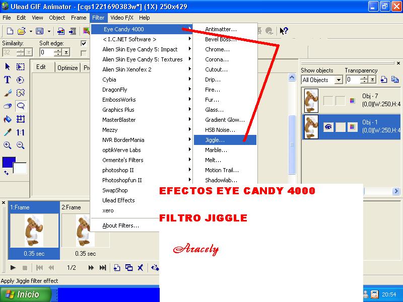Click the Soft edge value field
The image size is (403, 302).
click(47, 52)
